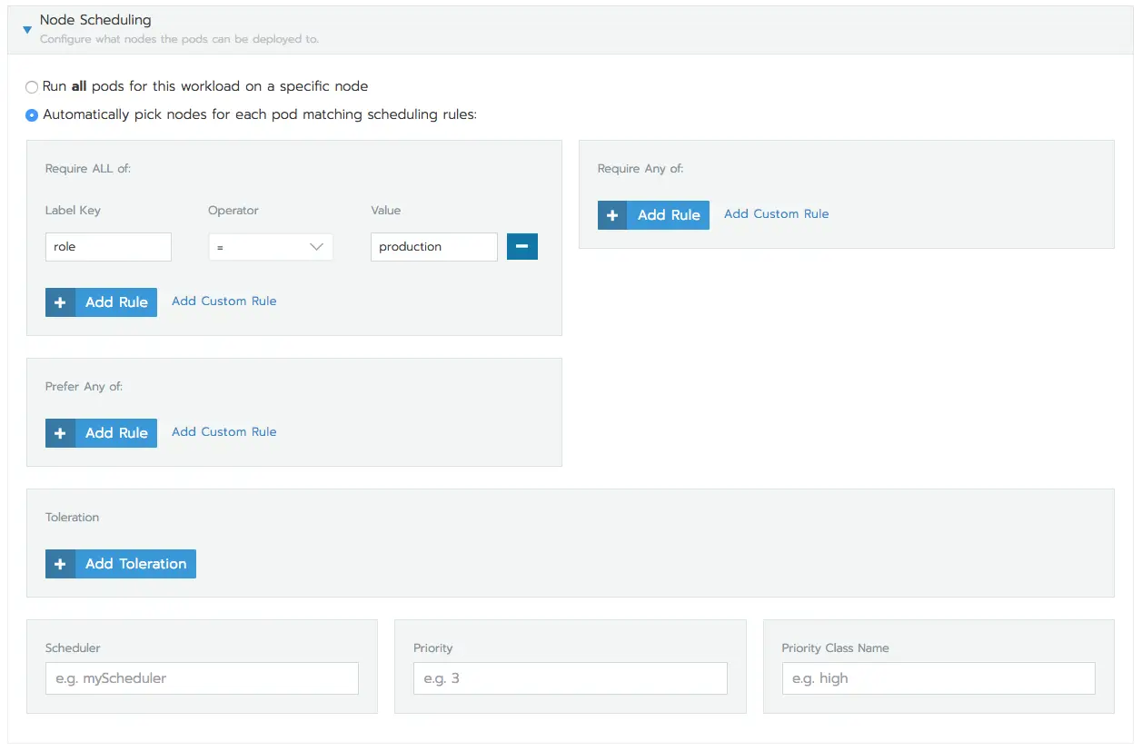Image resolution: width=1142 pixels, height=751 pixels.
Task: Focus the Priority Class Name field
Action: [x=938, y=678]
